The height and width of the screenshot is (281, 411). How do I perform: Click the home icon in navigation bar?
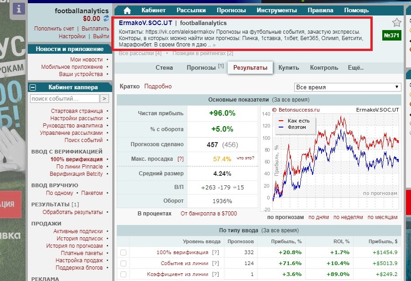127,10
